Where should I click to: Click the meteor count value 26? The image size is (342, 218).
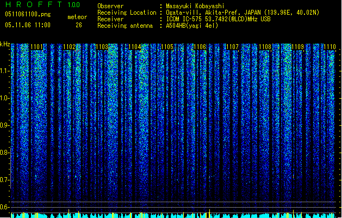(x=79, y=25)
